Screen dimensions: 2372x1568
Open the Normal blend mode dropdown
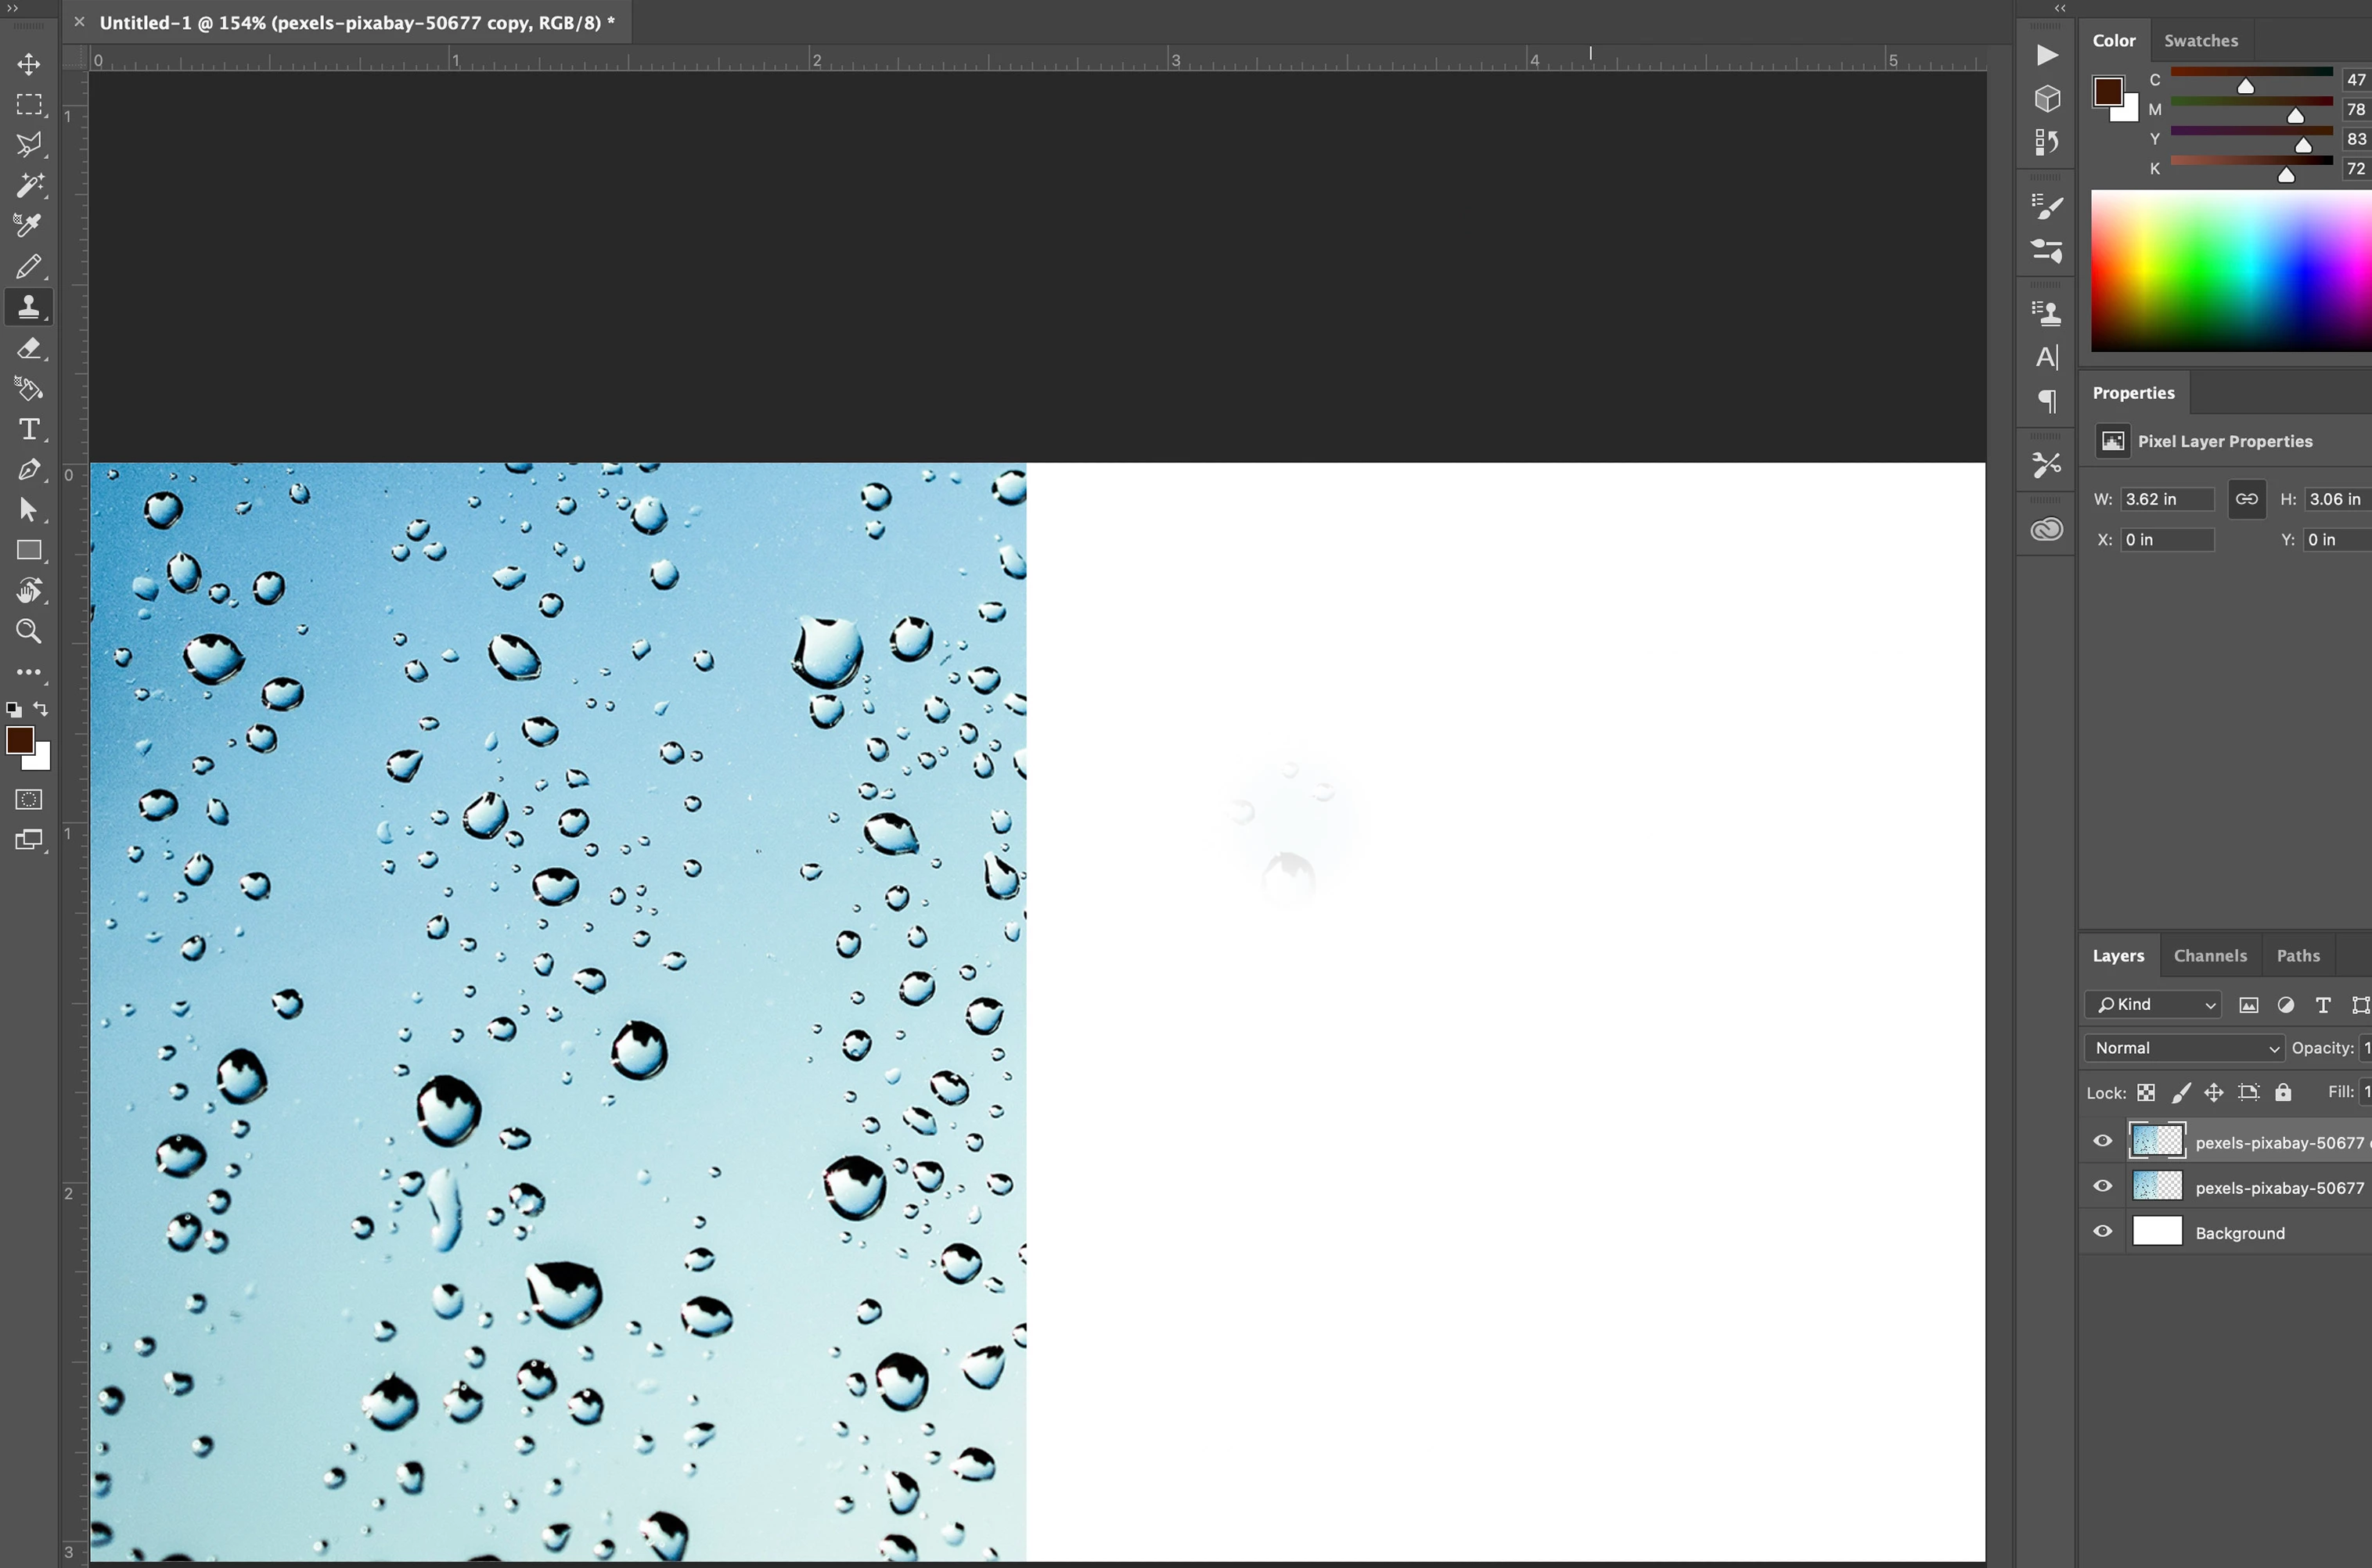point(2185,1048)
